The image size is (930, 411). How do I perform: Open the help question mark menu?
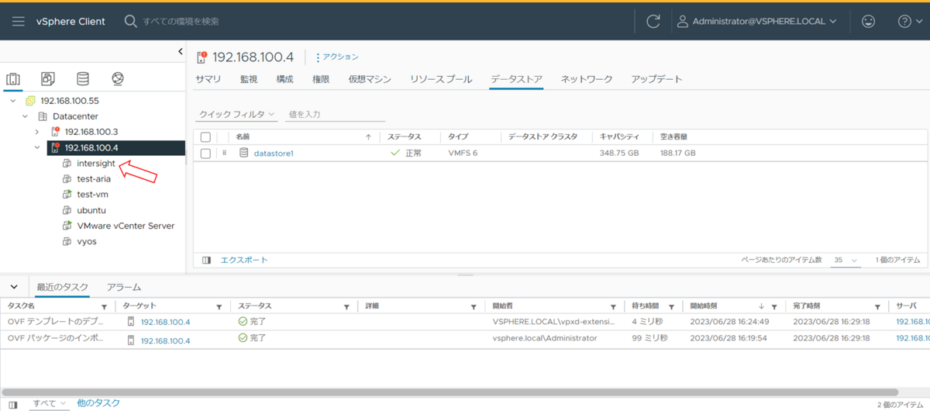click(910, 22)
